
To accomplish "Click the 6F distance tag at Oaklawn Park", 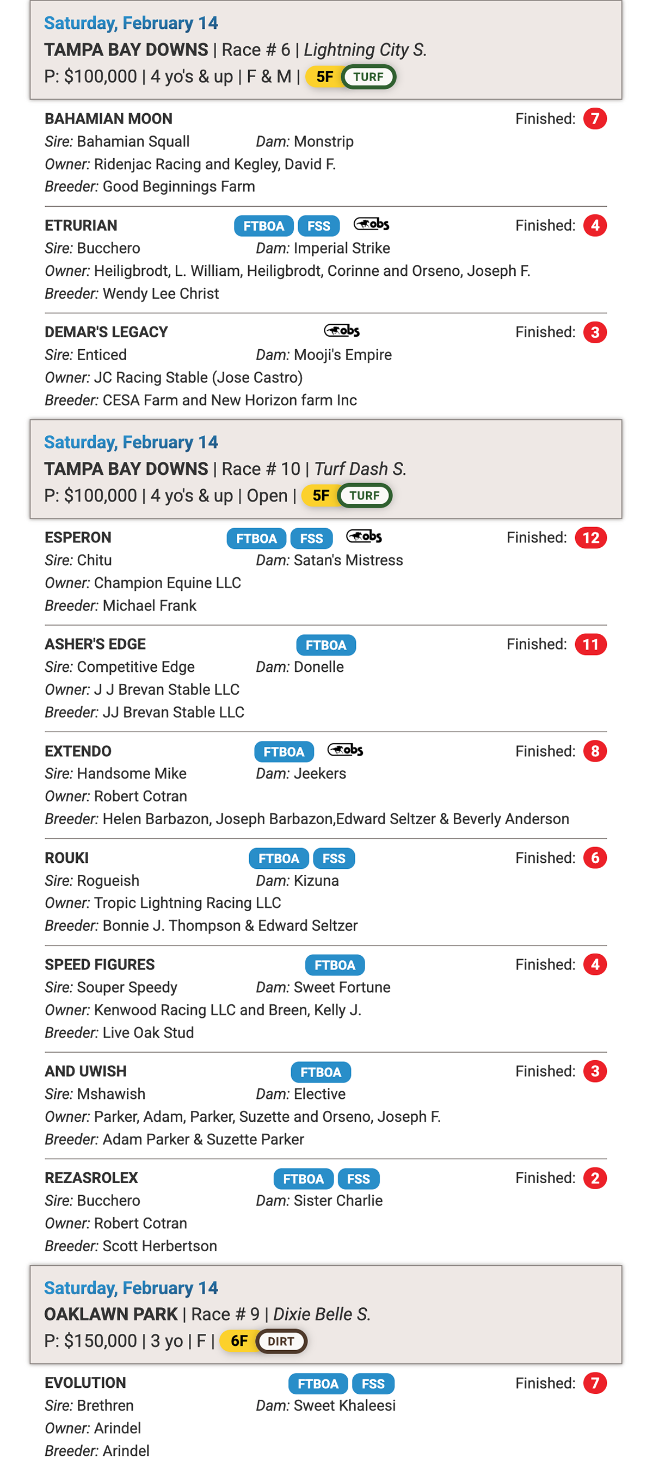I will (239, 1341).
